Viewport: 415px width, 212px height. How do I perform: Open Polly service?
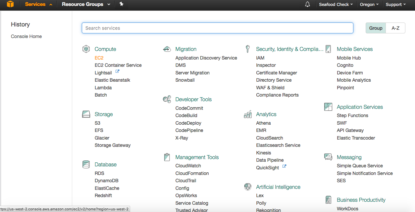tap(261, 203)
